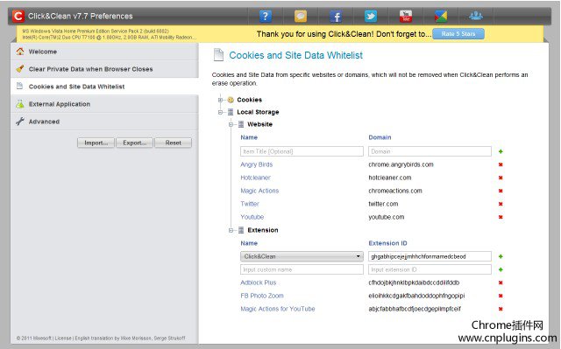Click the Twitter name link
This screenshot has height=349, width=561.
point(250,204)
